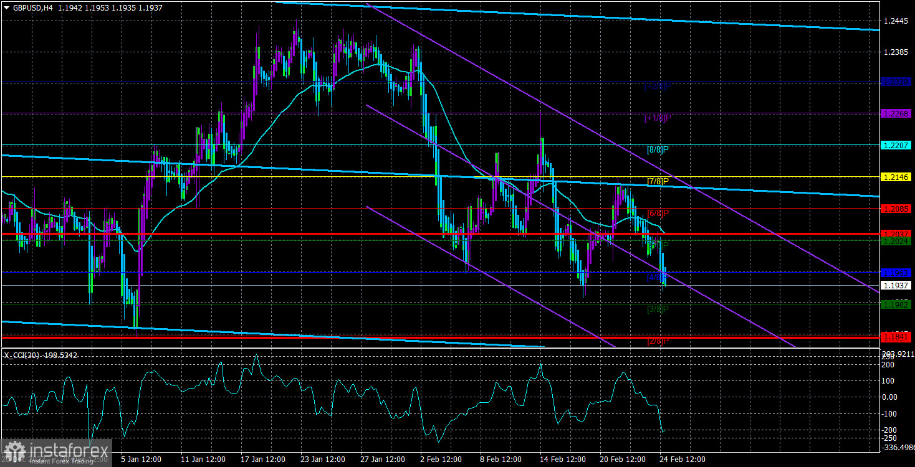Select the cyan 1.2207 price tag
Image resolution: width=915 pixels, height=467 pixels.
pos(896,144)
